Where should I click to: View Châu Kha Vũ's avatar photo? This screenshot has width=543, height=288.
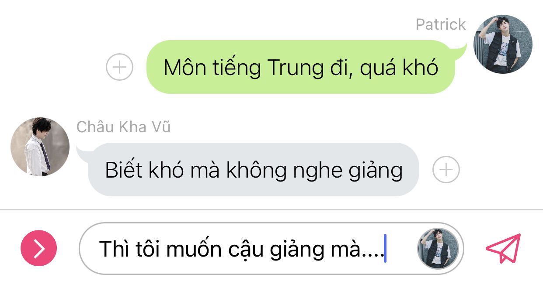point(40,147)
